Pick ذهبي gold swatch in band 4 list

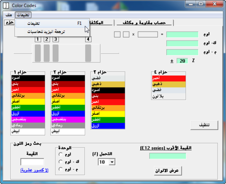[x=169, y=84]
